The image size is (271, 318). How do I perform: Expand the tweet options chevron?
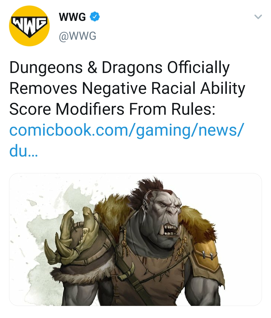(x=258, y=17)
